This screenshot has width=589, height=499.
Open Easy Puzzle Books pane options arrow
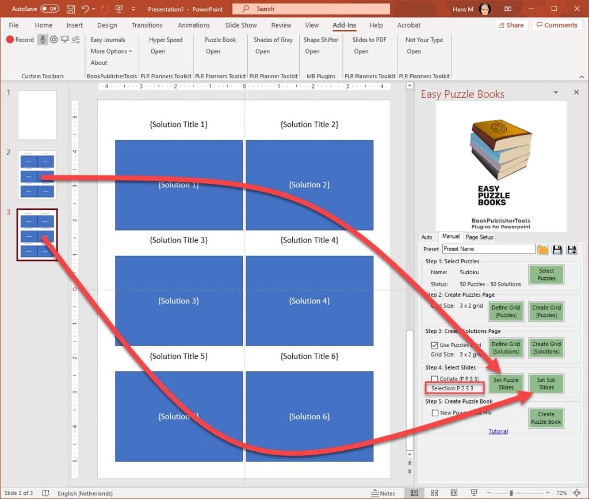click(x=556, y=93)
